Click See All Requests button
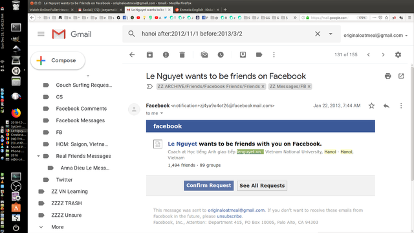 [262, 186]
